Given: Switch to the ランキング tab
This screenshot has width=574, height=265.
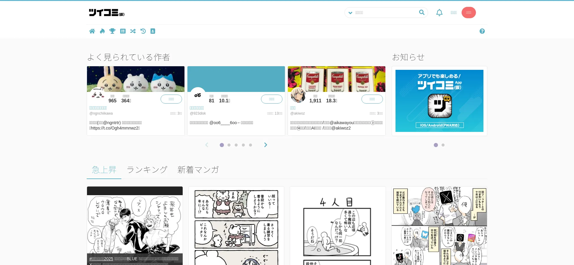Looking at the screenshot, I should (x=147, y=170).
